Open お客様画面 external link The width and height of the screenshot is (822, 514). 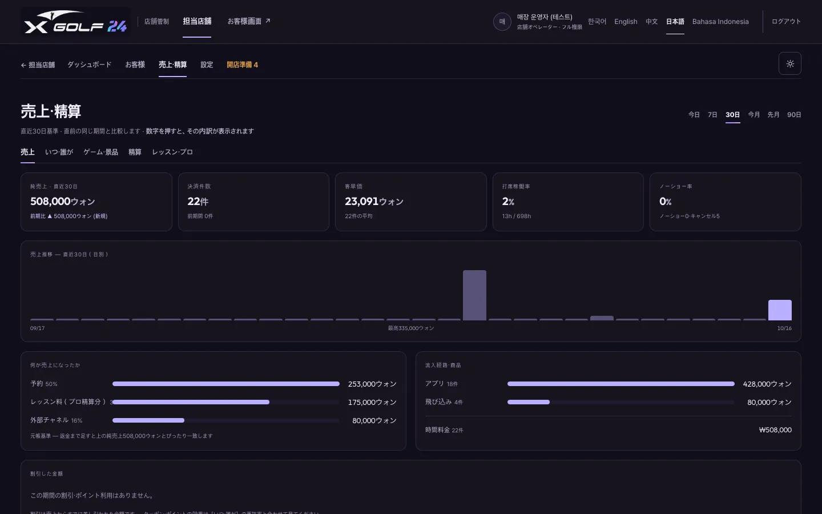click(x=249, y=22)
